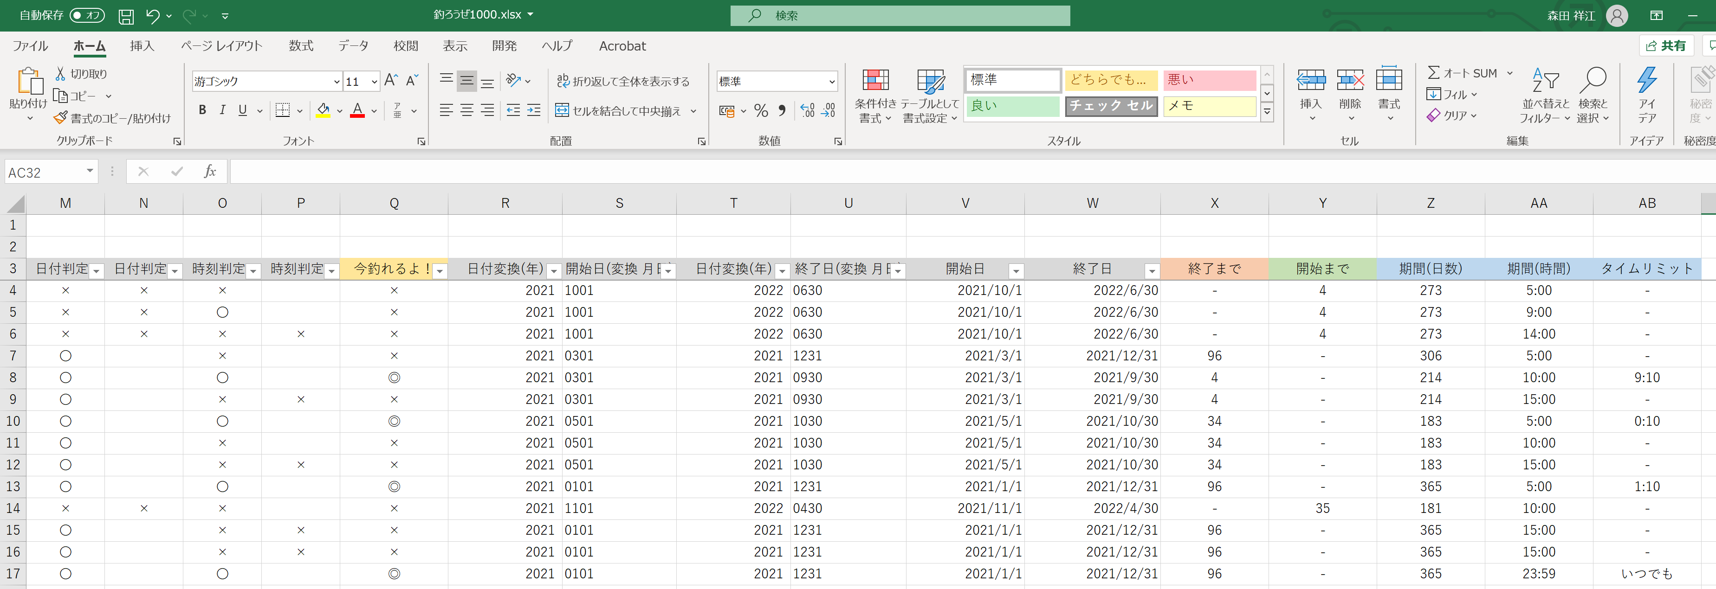Apply Italic formatting
Viewport: 1716px width, 589px height.
pyautogui.click(x=222, y=110)
